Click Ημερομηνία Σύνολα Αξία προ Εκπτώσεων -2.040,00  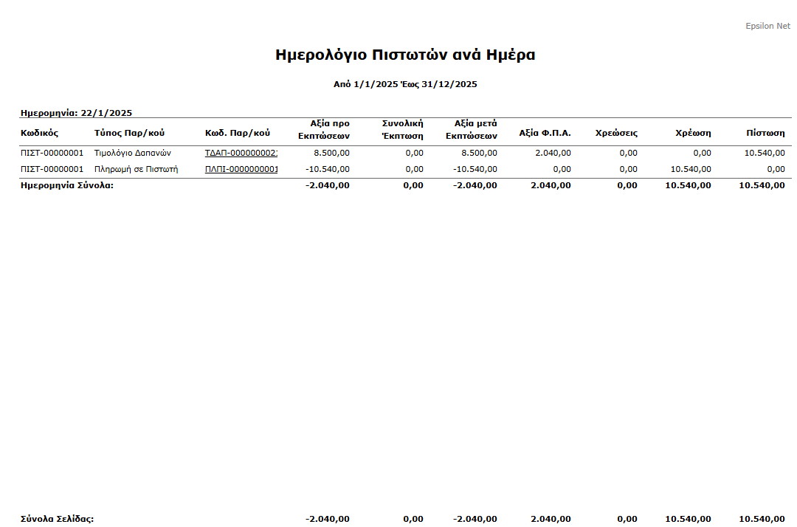point(328,185)
